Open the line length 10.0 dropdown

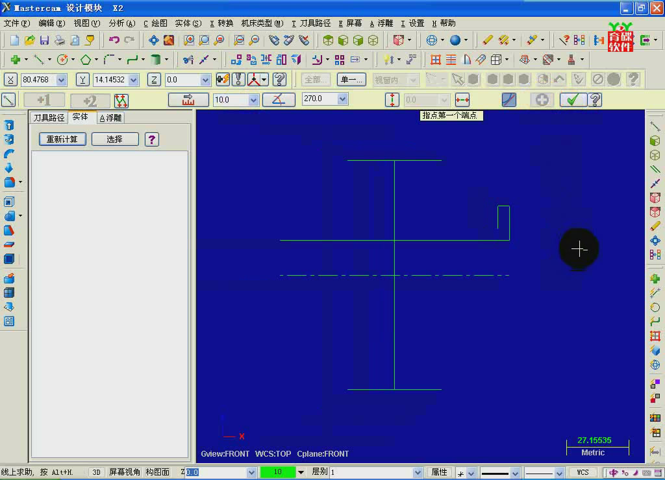pyautogui.click(x=253, y=100)
